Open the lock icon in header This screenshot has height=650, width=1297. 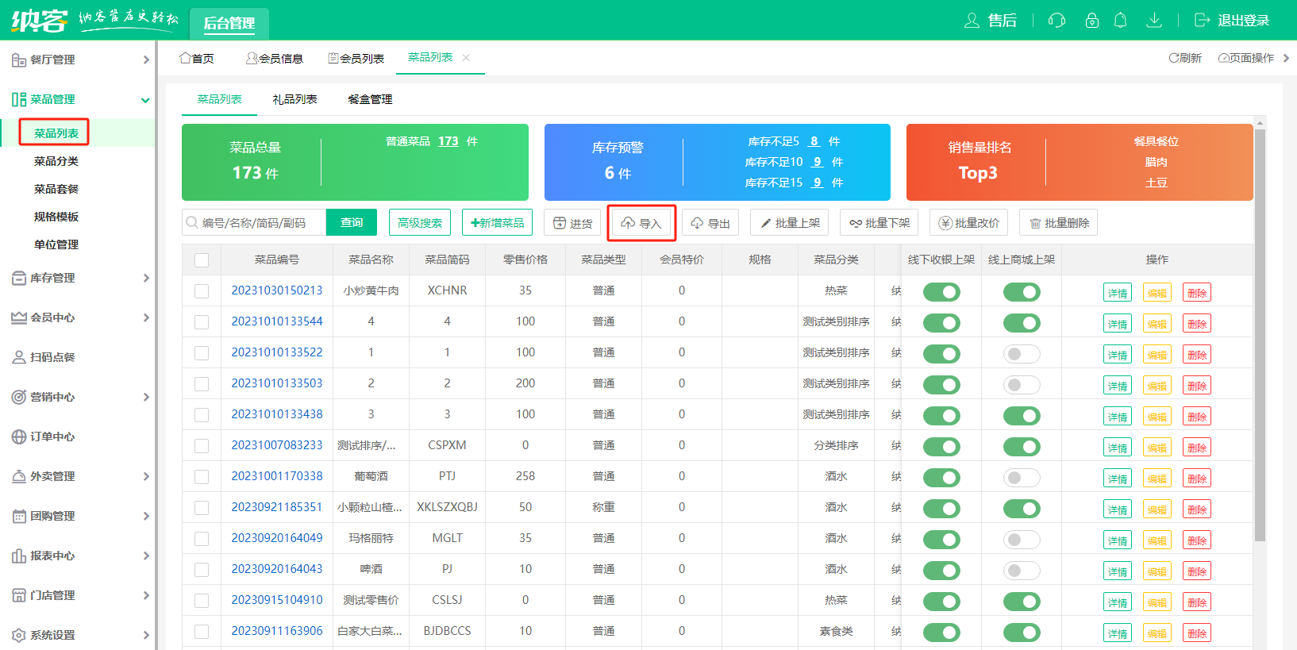click(x=1092, y=21)
